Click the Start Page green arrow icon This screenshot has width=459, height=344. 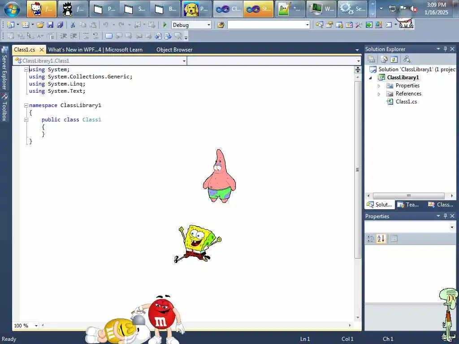(x=369, y=25)
